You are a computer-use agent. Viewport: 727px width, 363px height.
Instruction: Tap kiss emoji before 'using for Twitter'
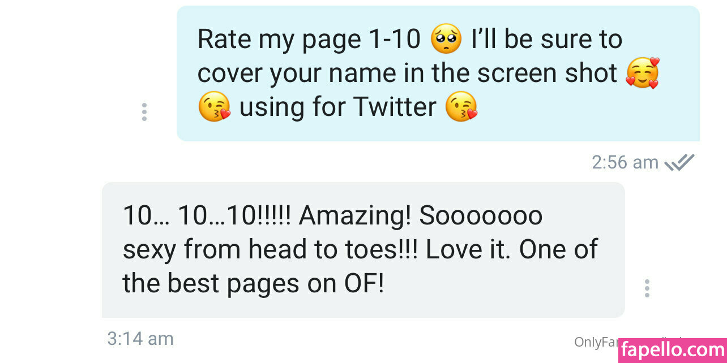(x=214, y=106)
